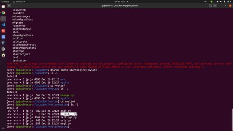Open the terminal hamburger menu
233x131 pixels.
click(x=215, y=6)
